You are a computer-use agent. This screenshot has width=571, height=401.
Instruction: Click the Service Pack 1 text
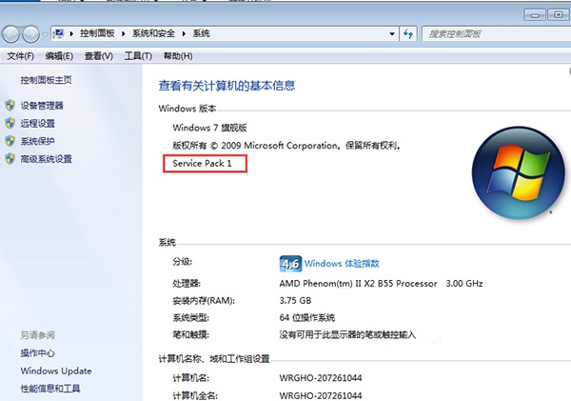coord(202,163)
